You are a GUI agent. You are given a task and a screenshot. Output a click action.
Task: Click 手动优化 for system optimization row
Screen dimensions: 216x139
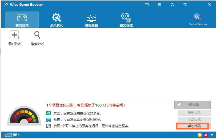[194, 113]
